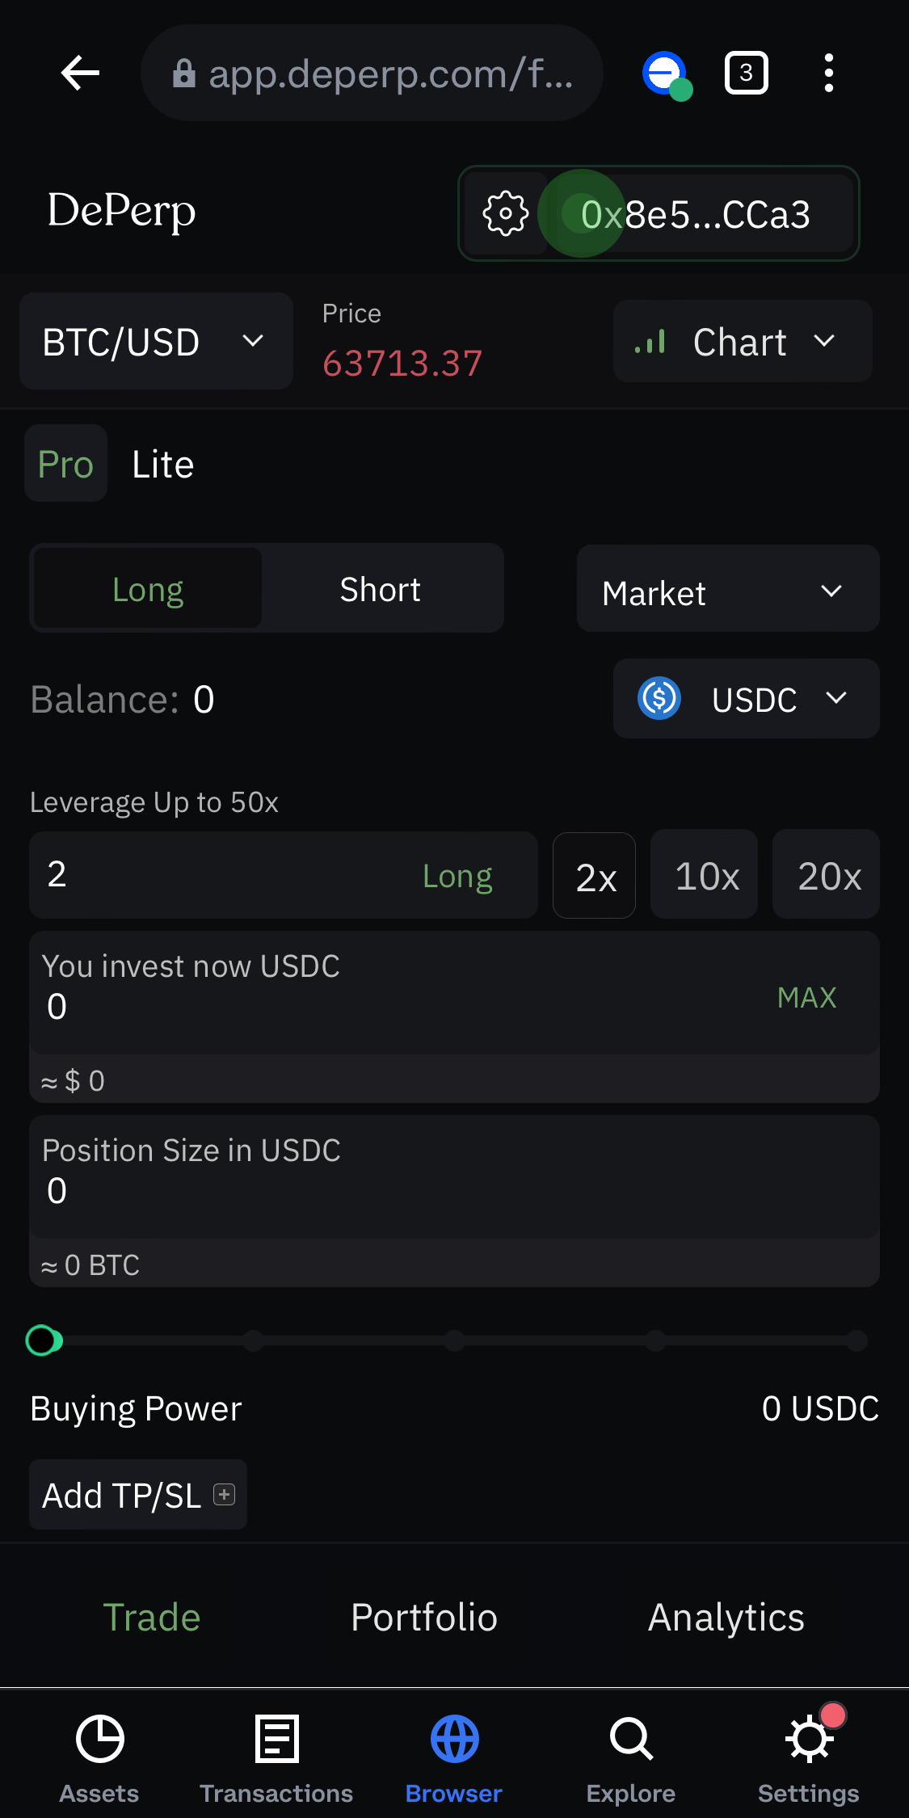Switch position side to Short
909x1818 pixels.
[381, 589]
